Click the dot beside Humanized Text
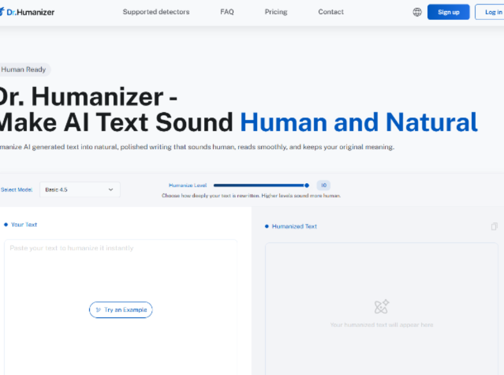 [x=266, y=227]
